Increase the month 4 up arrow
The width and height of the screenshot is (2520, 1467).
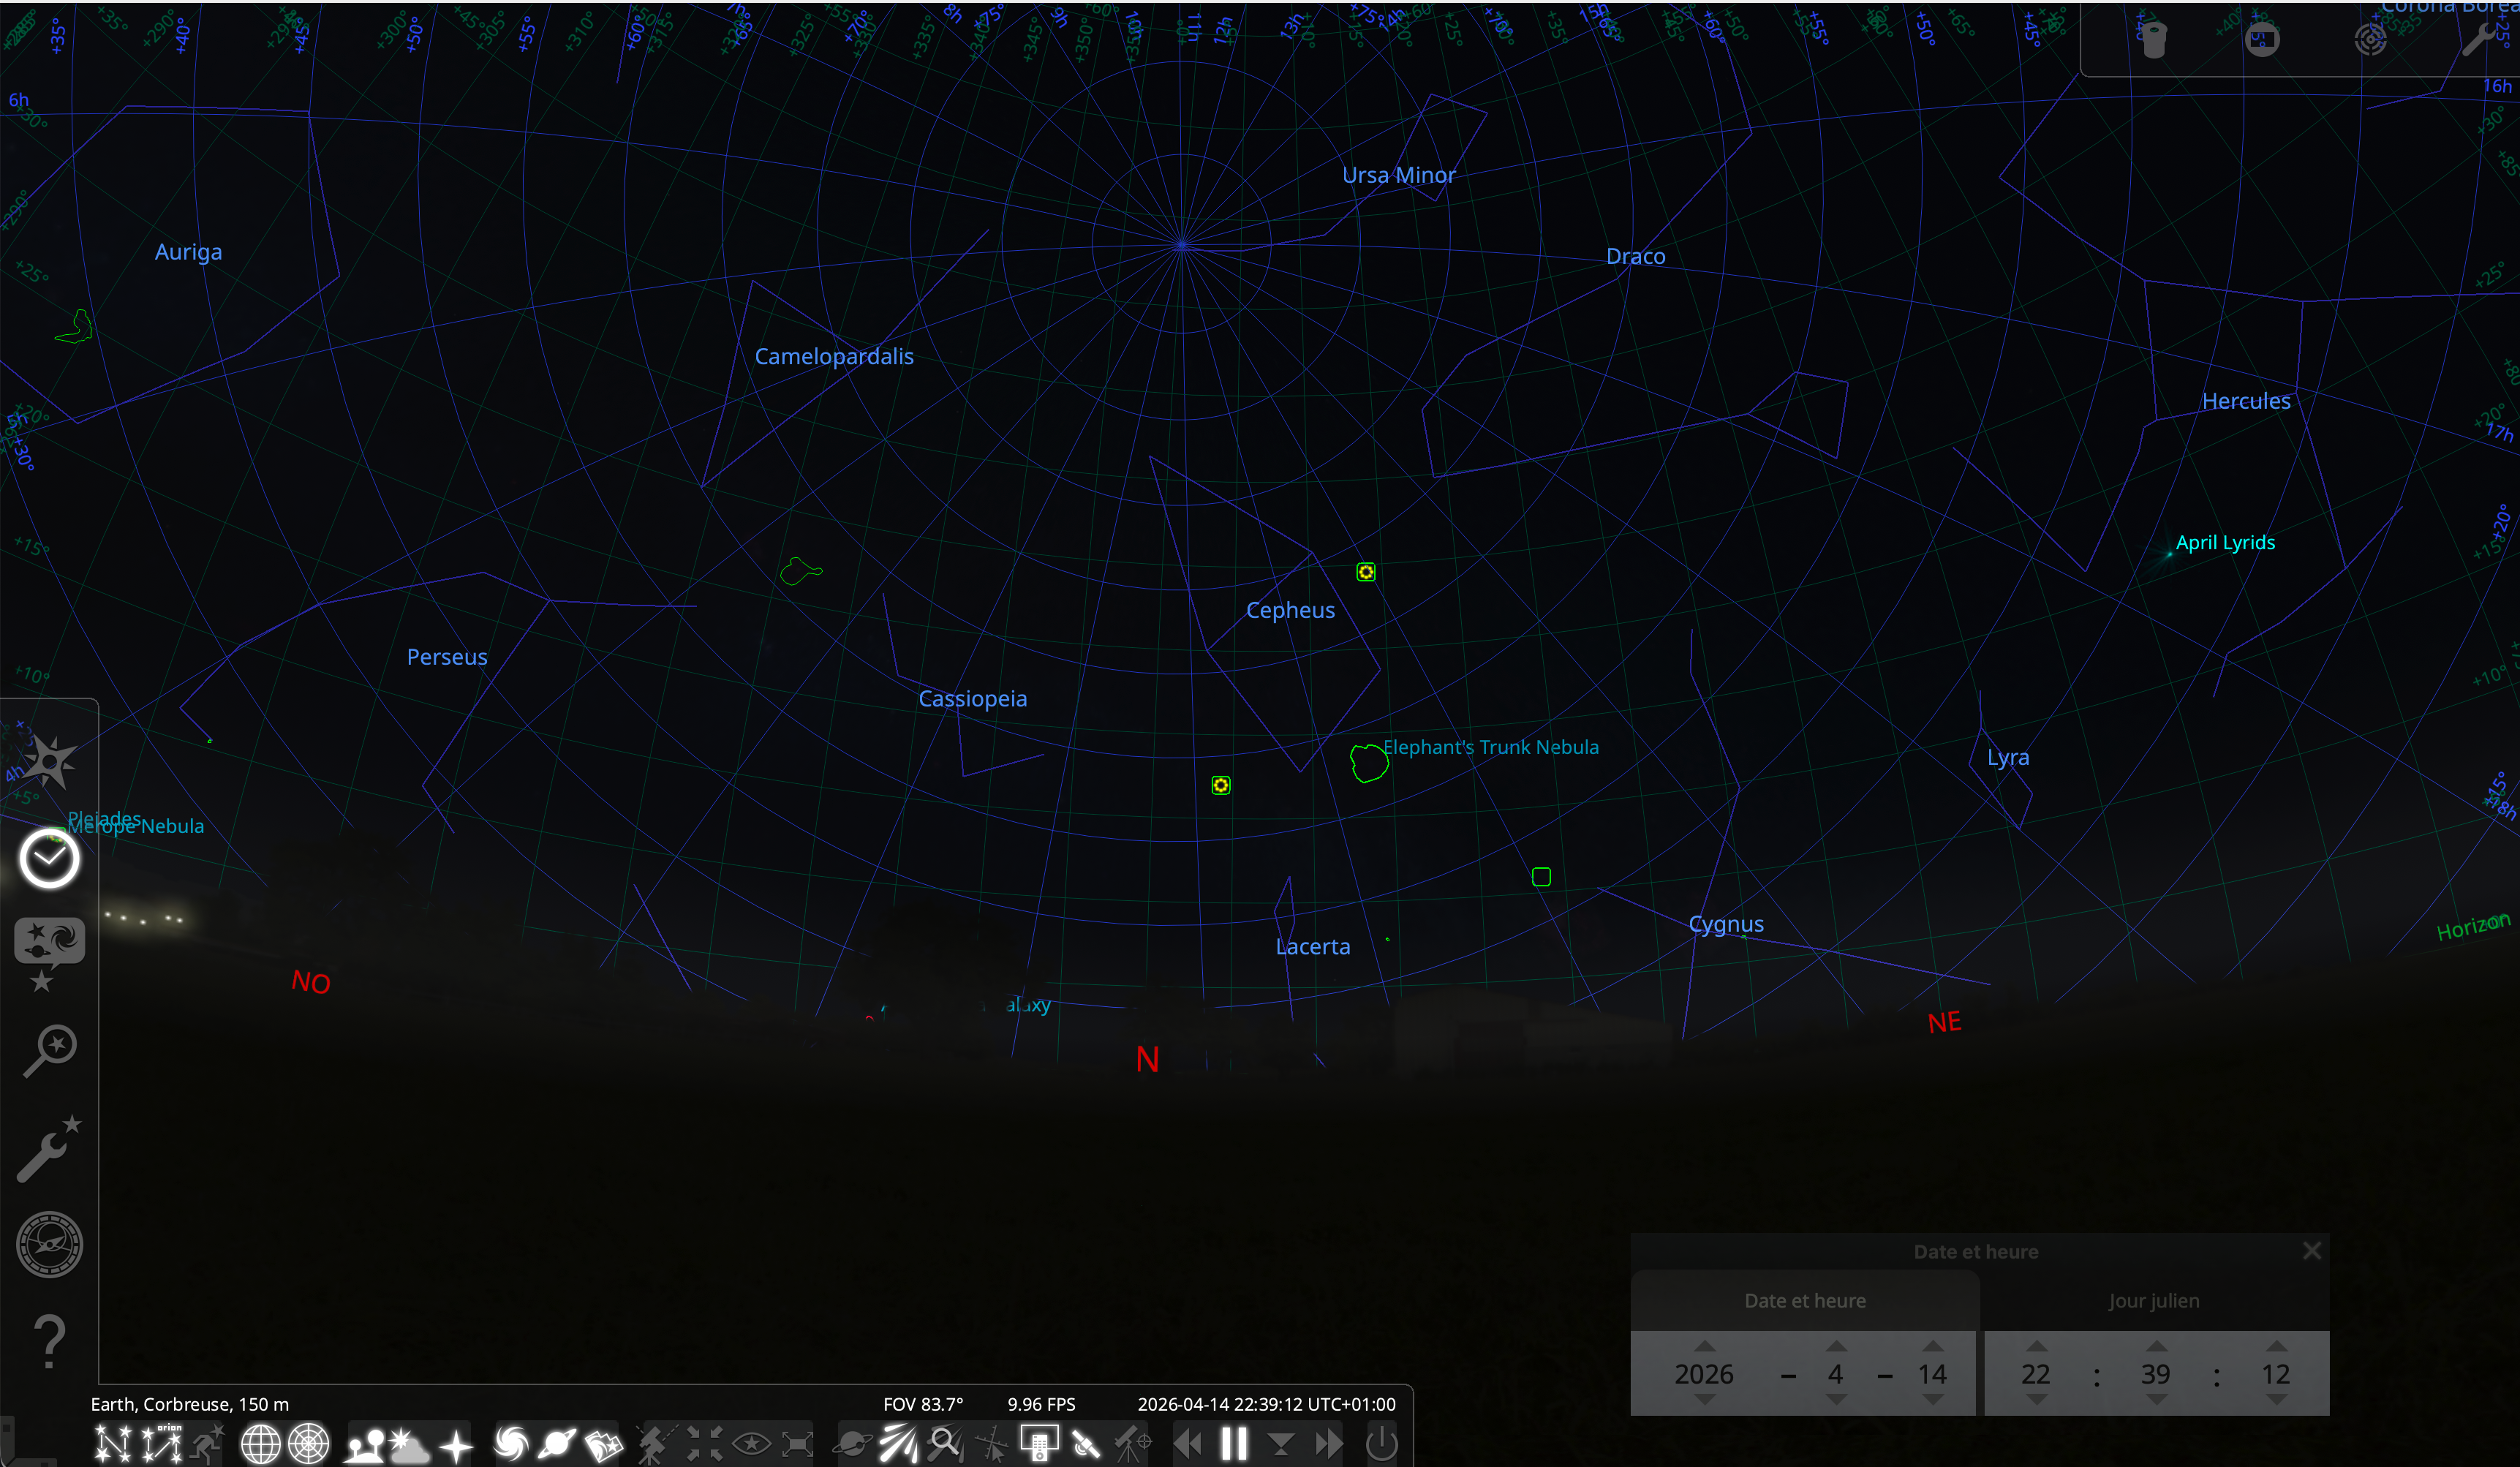tap(1836, 1346)
